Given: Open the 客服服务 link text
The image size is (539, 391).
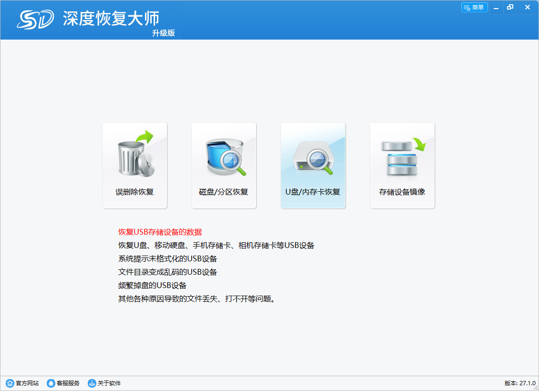Looking at the screenshot, I should [x=68, y=383].
